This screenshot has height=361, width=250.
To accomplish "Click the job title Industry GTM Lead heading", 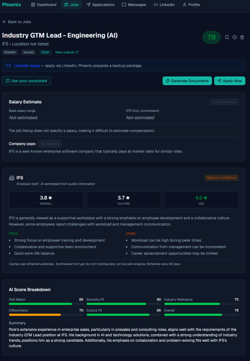I will pos(60,35).
